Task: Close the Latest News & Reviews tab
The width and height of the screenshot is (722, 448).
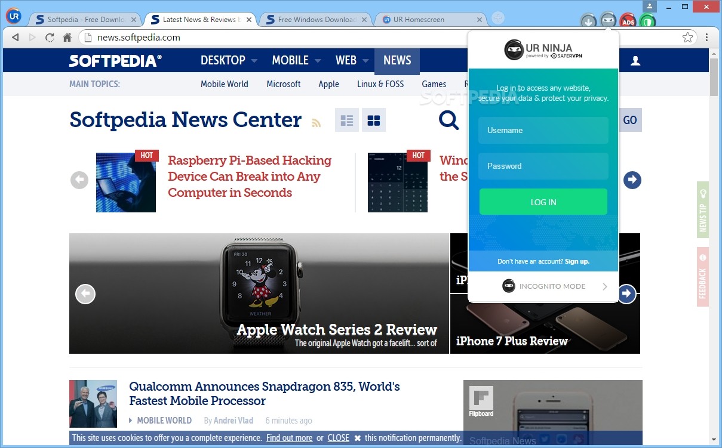Action: pos(249,20)
